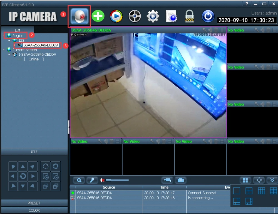Viewport: 278px width, 214px height.
Task: Choose the sixteen-screen grid layout
Action: tap(273, 191)
